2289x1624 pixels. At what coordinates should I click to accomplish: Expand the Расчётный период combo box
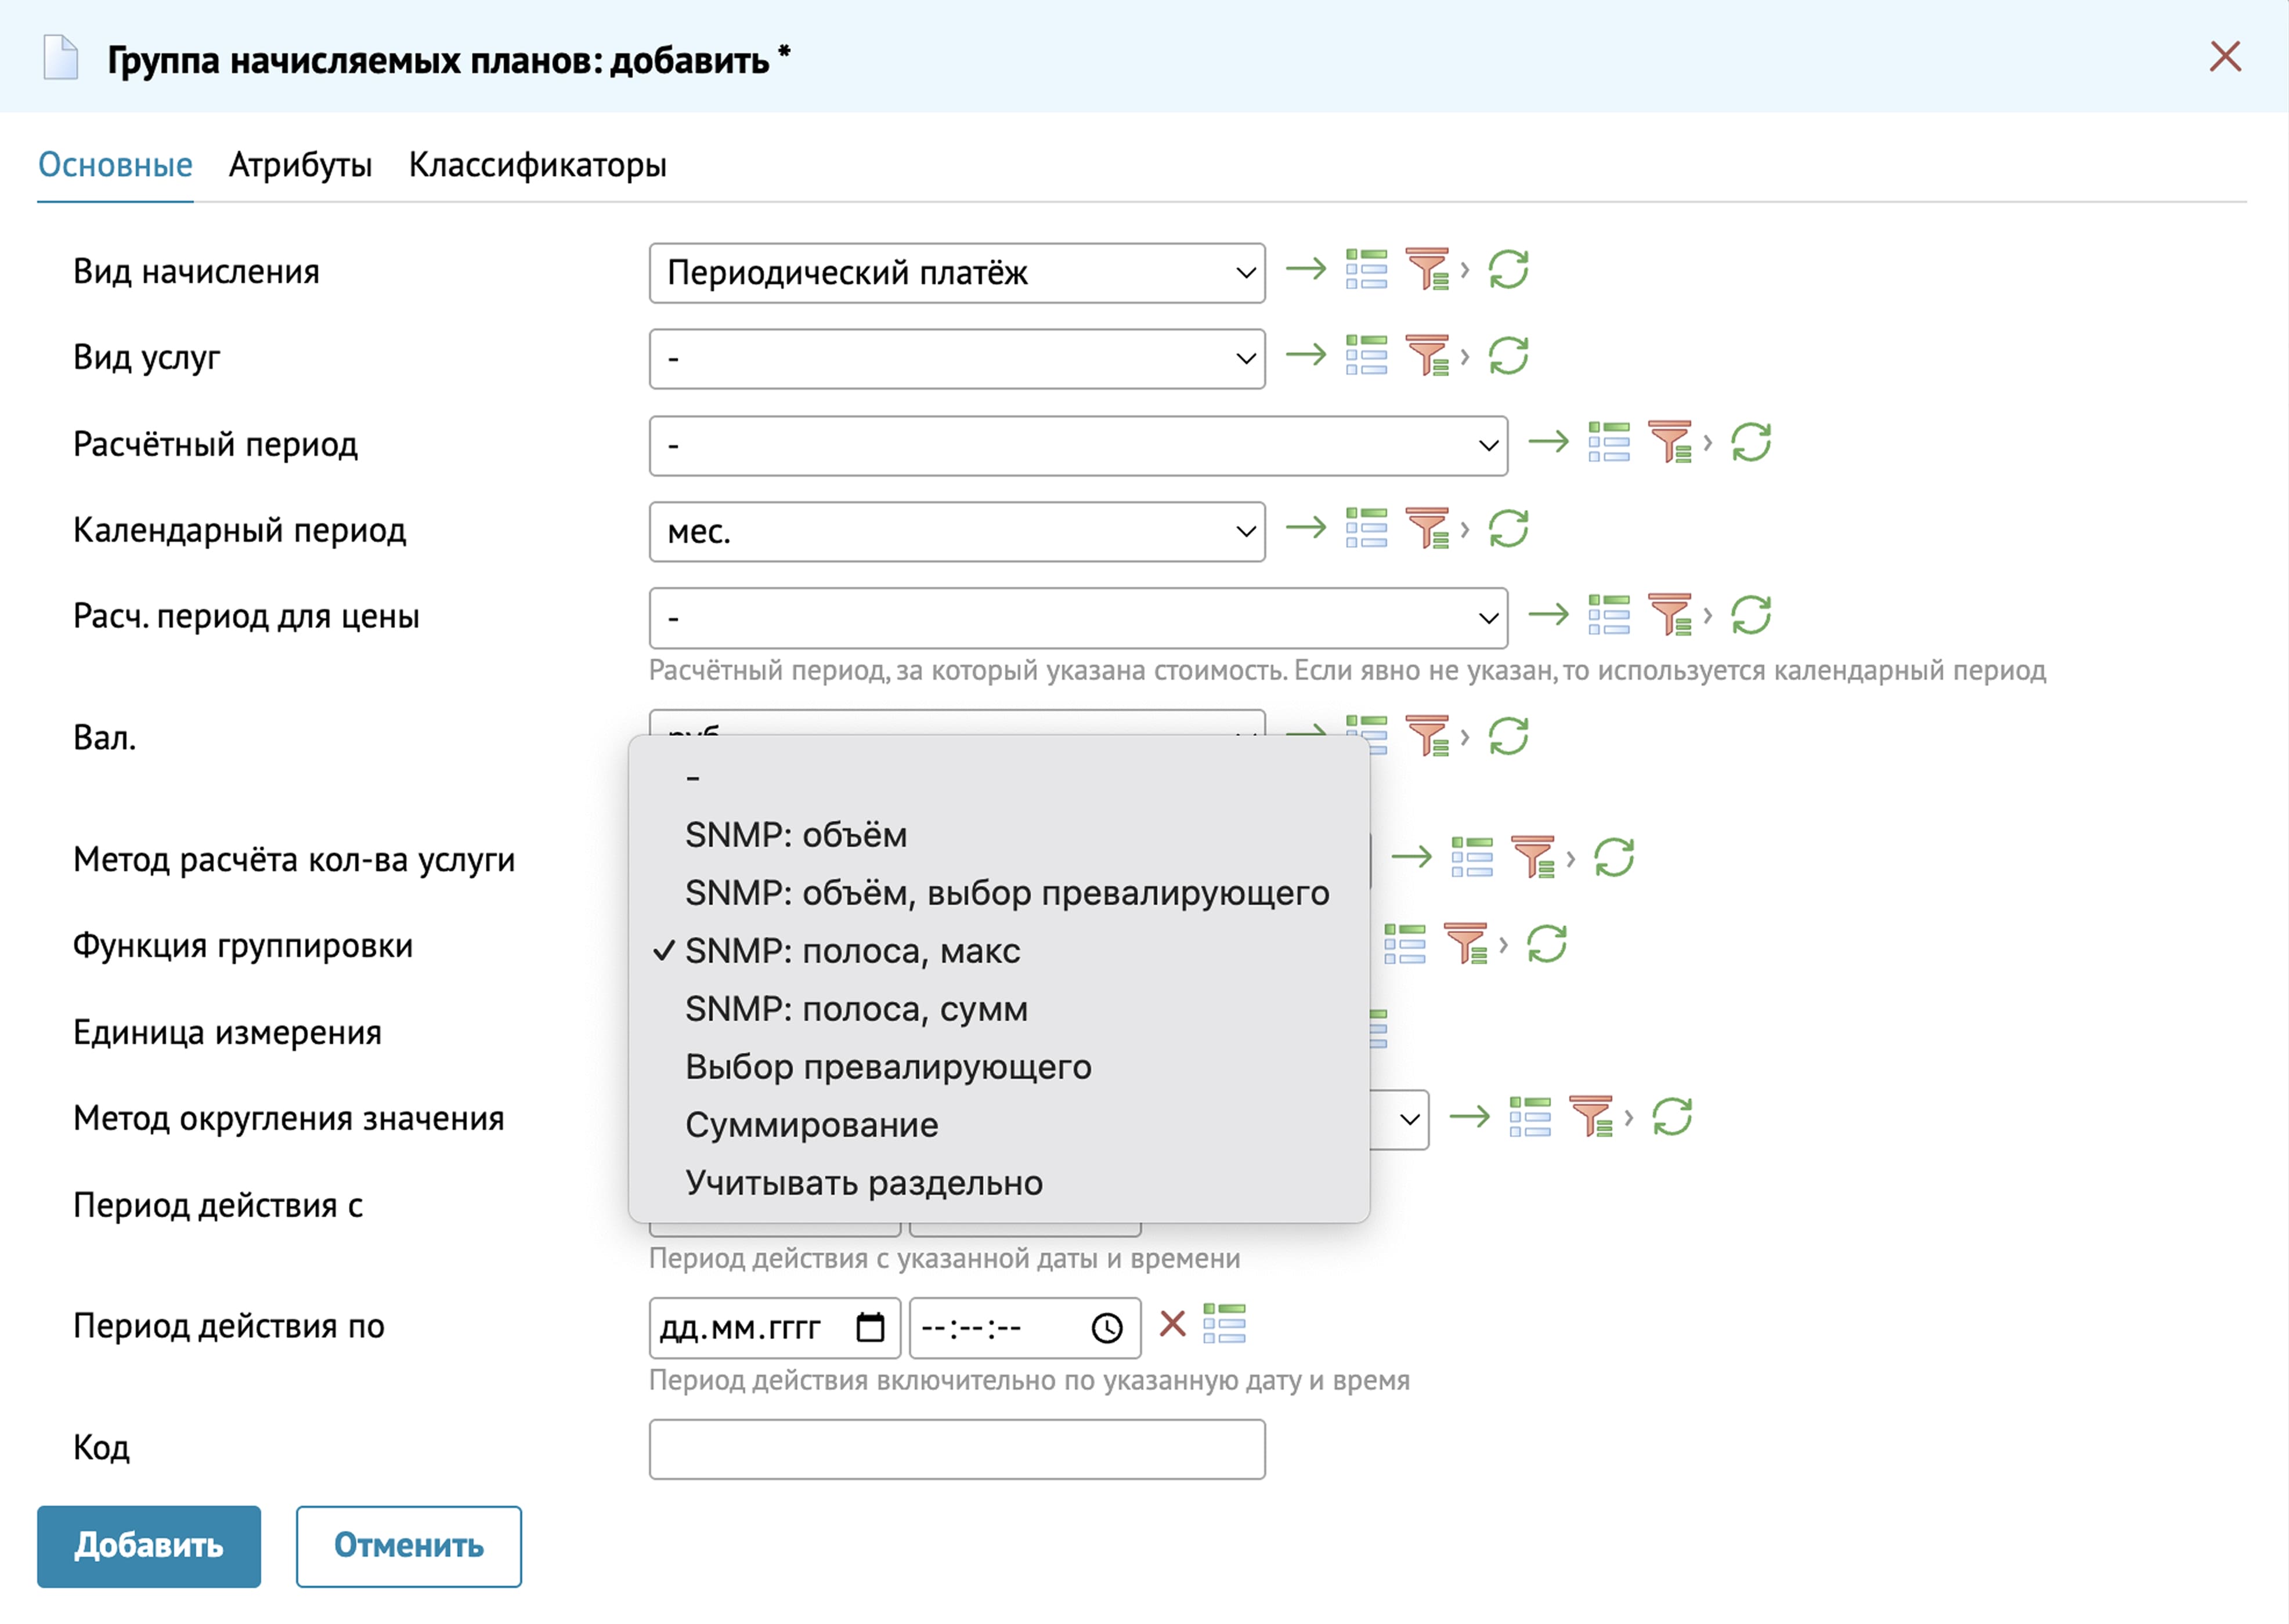pyautogui.click(x=1078, y=446)
